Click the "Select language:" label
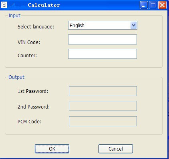 click(36, 27)
